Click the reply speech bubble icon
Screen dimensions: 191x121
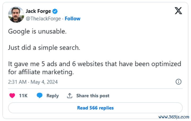pyautogui.click(x=40, y=96)
